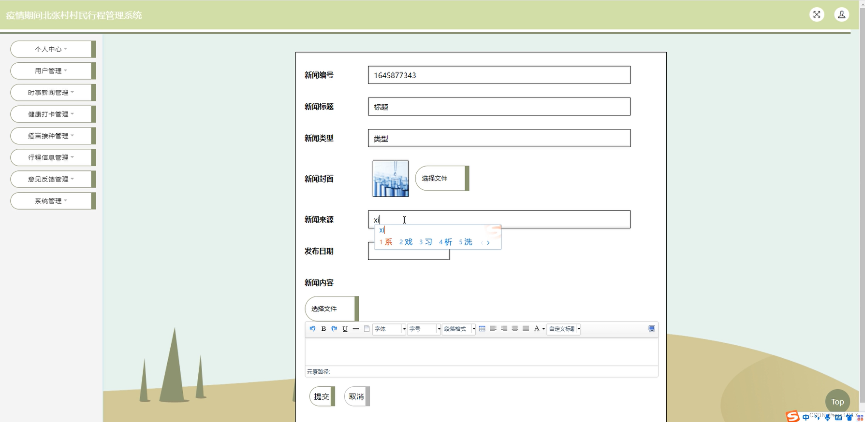Open the 字号 font size dropdown

click(x=424, y=329)
